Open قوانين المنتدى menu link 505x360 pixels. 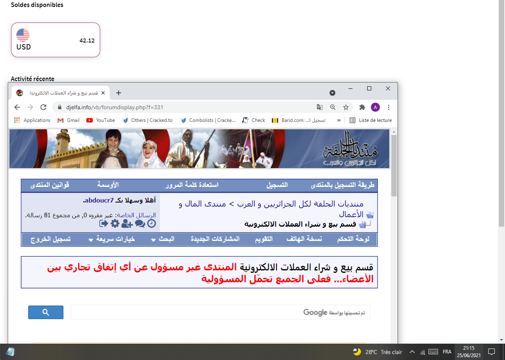(x=50, y=185)
